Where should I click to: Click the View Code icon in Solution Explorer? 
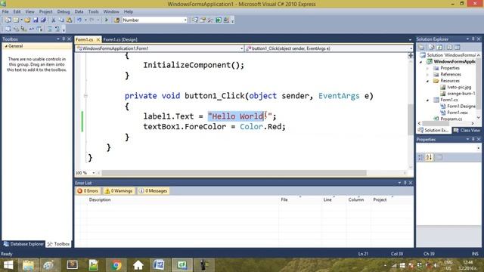click(x=449, y=47)
